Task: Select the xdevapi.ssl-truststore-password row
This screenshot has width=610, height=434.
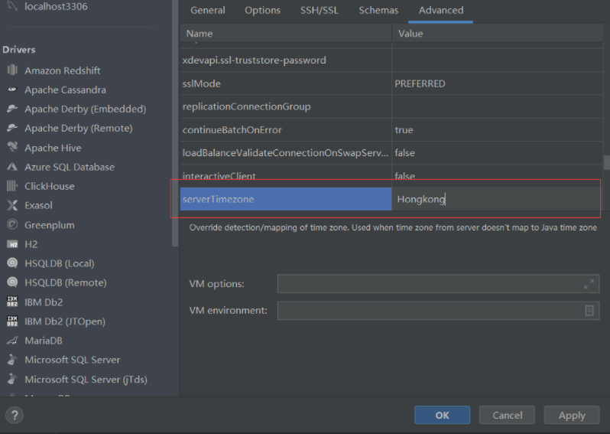Action: coord(391,60)
